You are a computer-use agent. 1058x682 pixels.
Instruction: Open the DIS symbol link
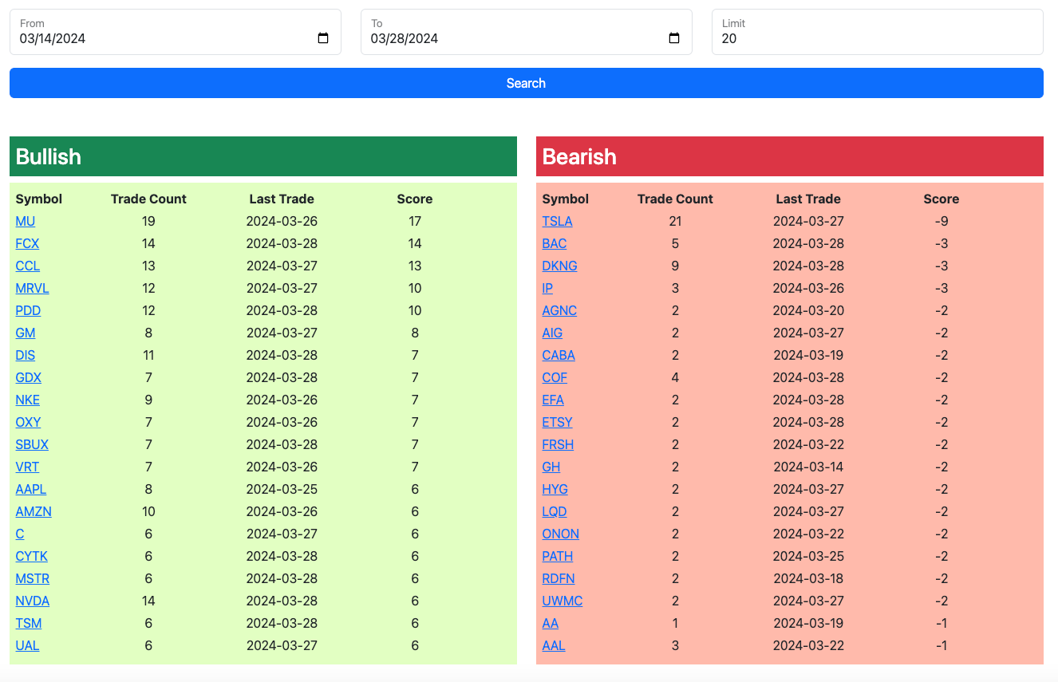click(x=26, y=355)
